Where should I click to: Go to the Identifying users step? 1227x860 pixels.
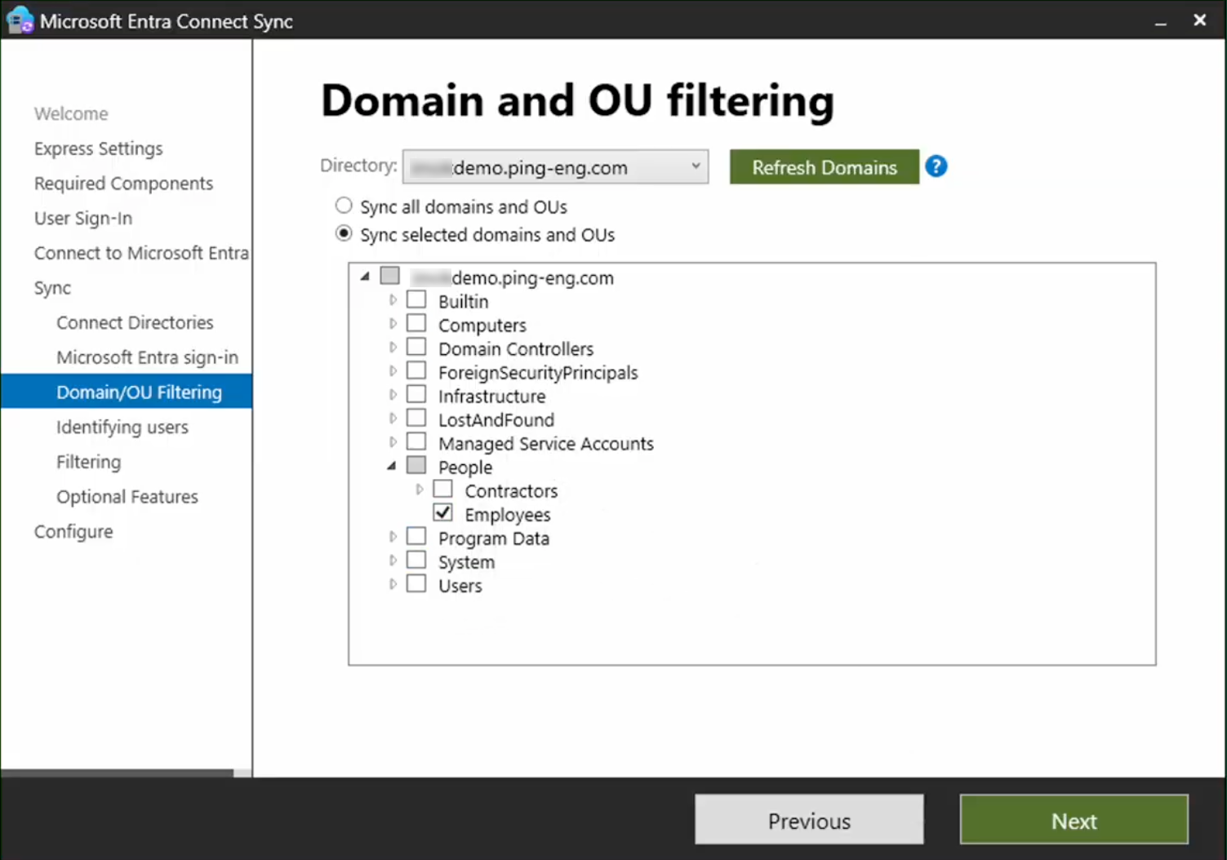coord(122,427)
